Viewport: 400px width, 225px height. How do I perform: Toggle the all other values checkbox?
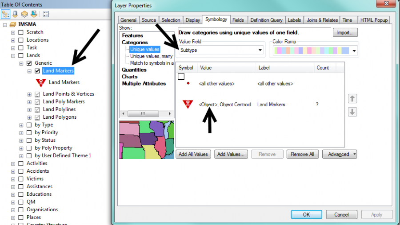point(181,77)
